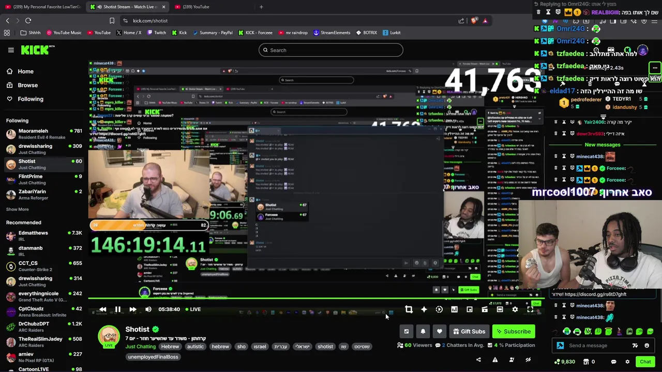Open chat settings gear icon
Screen dimensions: 662x372
tap(627, 362)
